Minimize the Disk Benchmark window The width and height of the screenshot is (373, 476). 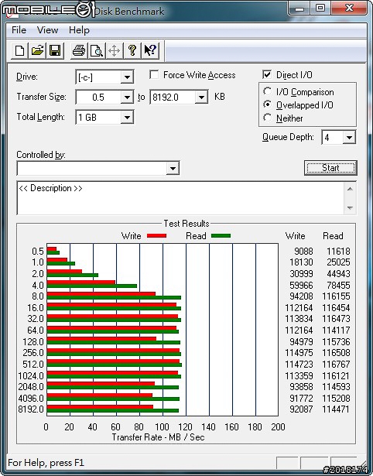click(299, 9)
